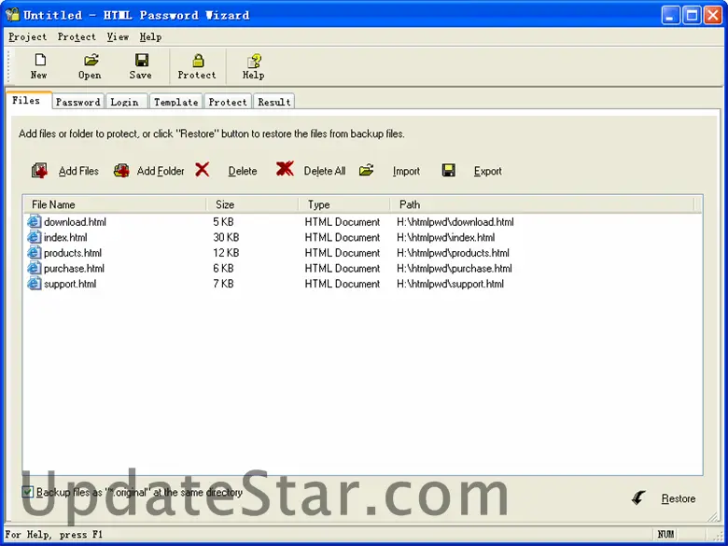The image size is (728, 546).
Task: Click the Delete All double-X icon
Action: [285, 169]
